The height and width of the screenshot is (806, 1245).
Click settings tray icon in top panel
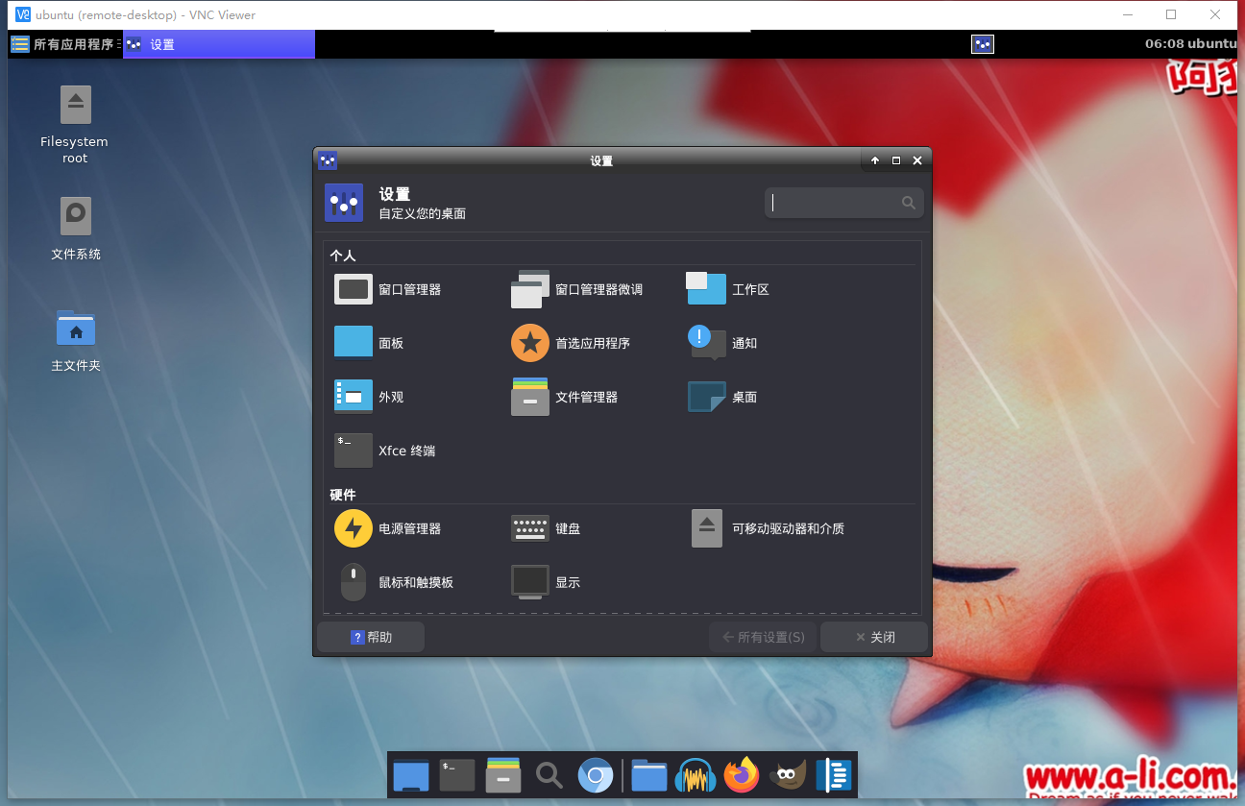pos(982,44)
